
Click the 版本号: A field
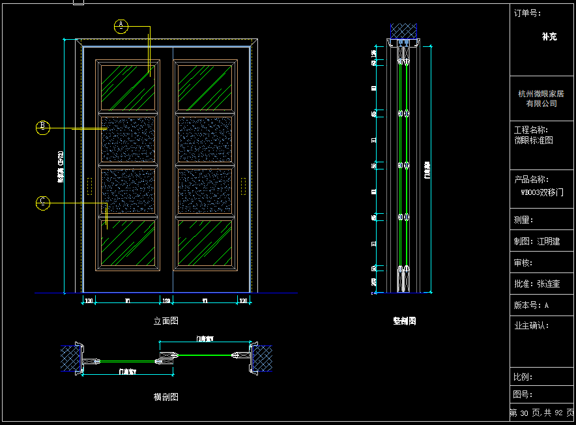pyautogui.click(x=532, y=304)
